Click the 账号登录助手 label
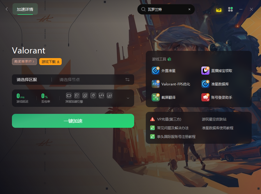 coord(222,98)
